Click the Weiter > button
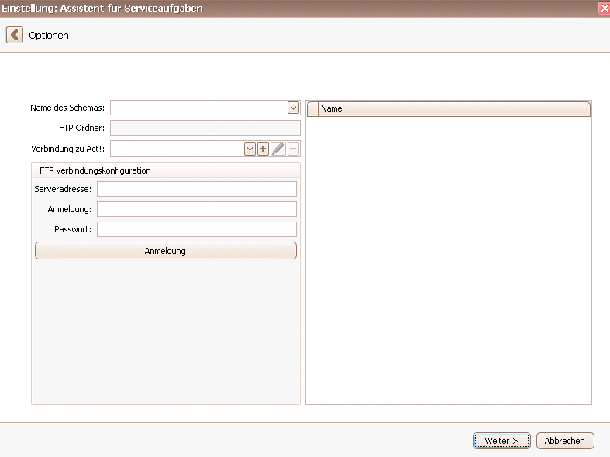 (x=501, y=441)
